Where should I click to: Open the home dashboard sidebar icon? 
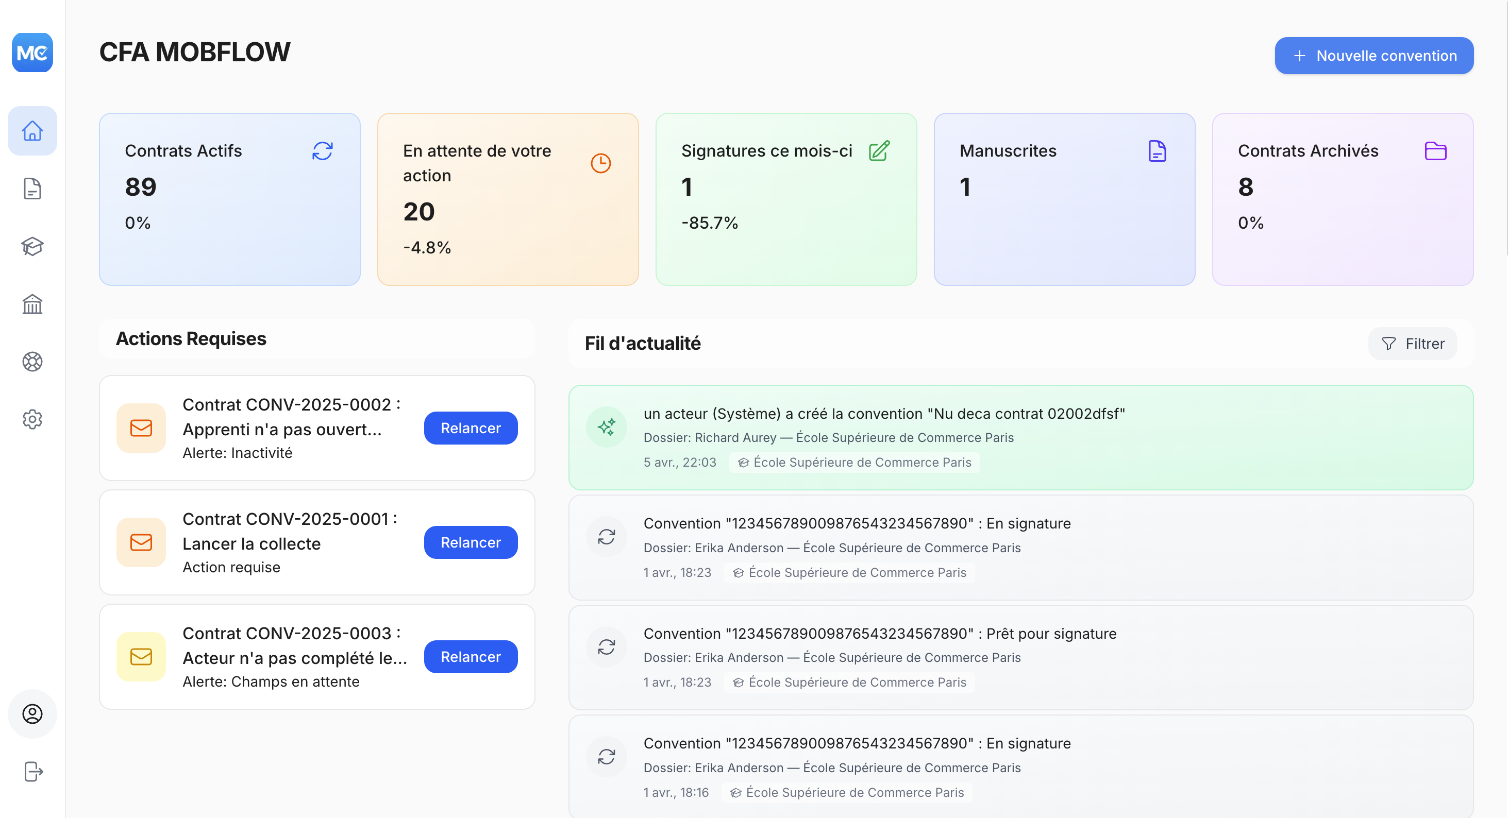[32, 130]
